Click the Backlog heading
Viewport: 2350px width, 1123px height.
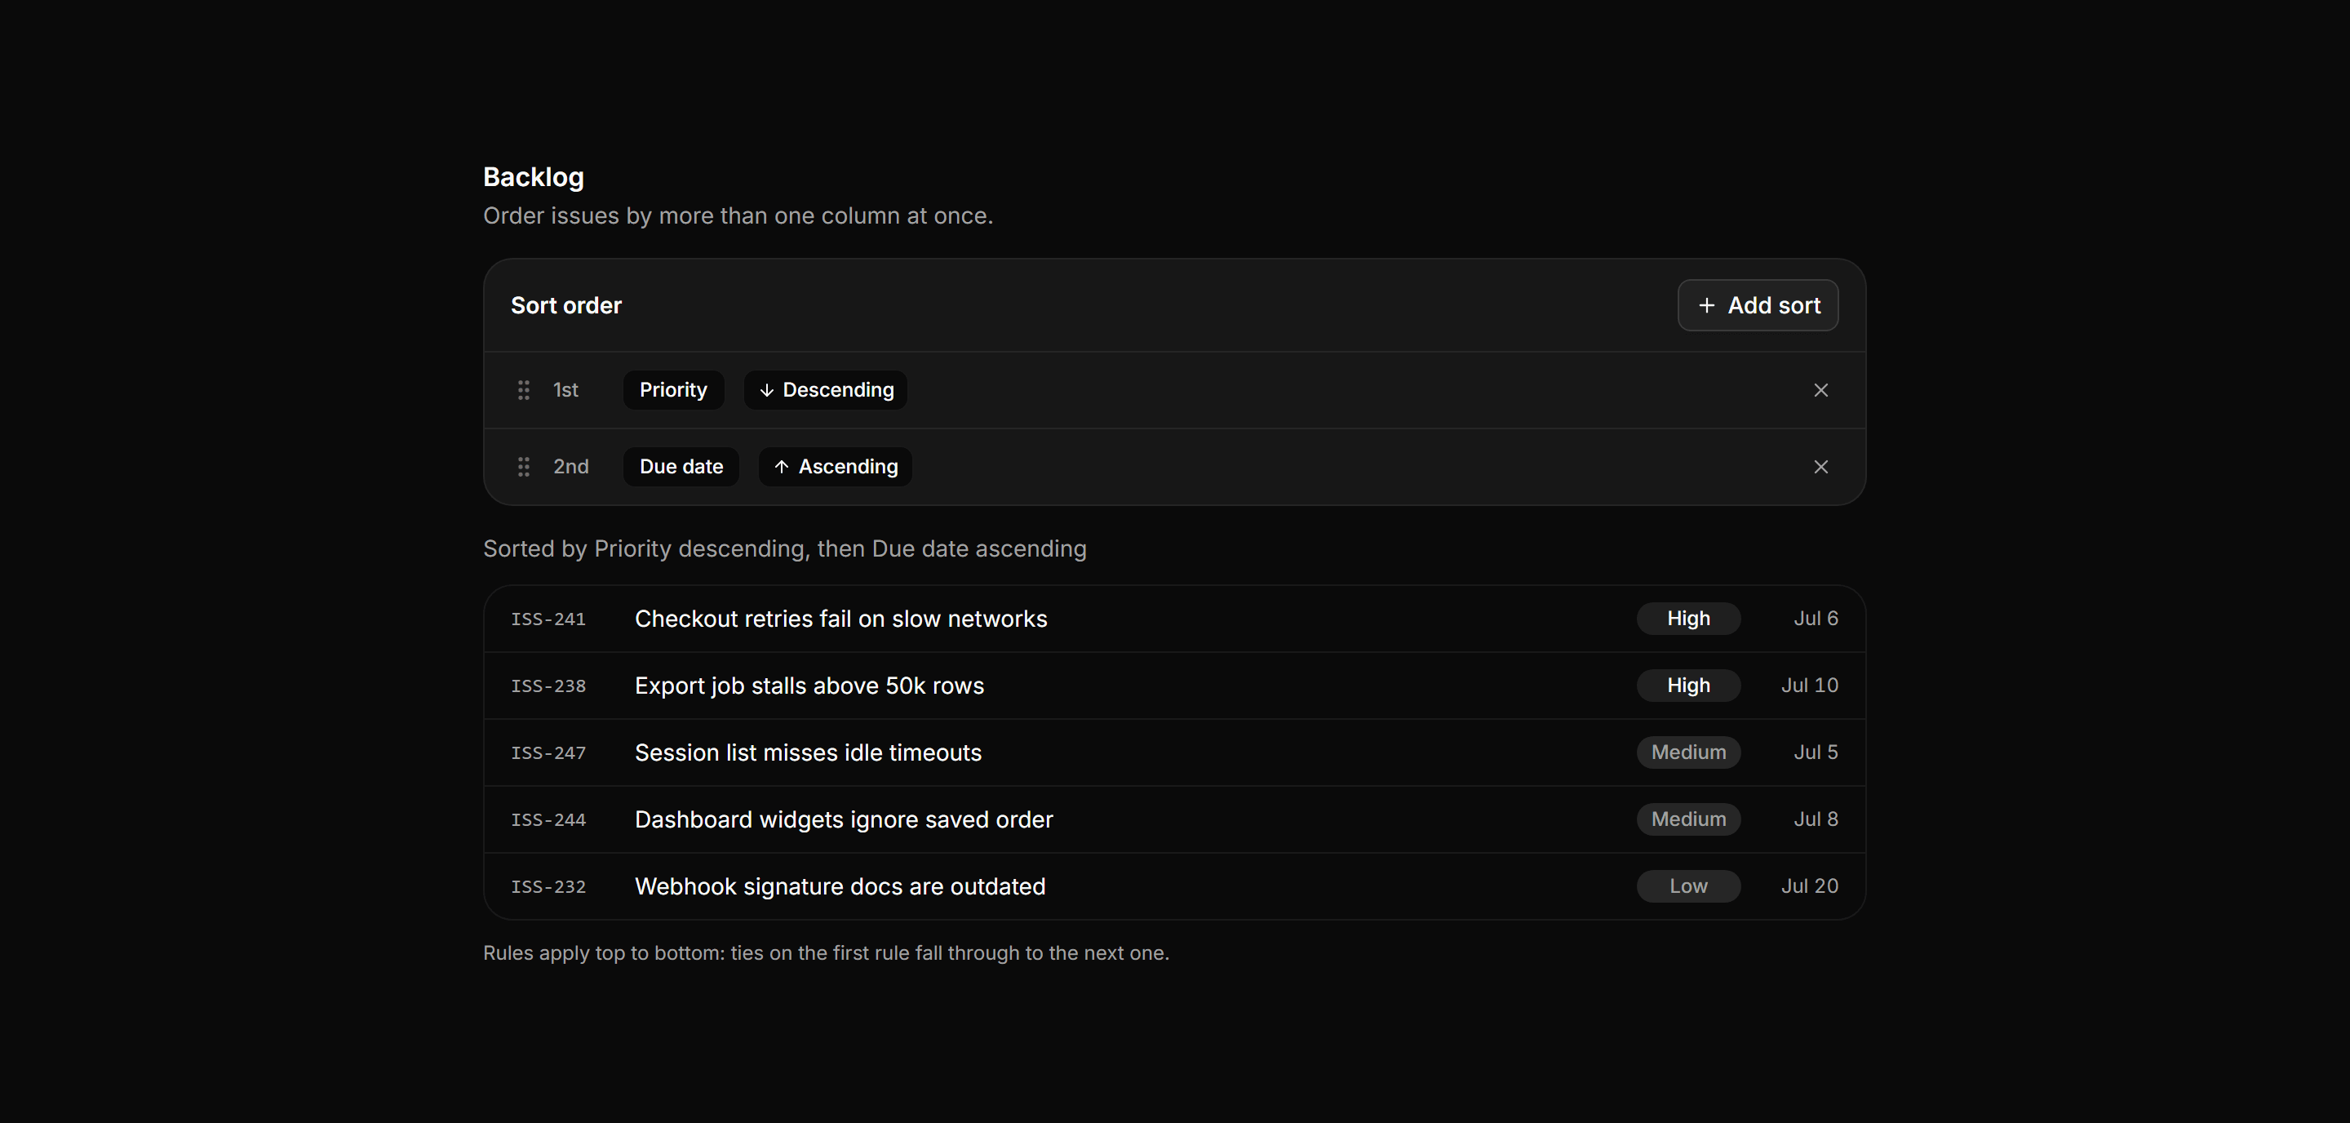[x=534, y=177]
